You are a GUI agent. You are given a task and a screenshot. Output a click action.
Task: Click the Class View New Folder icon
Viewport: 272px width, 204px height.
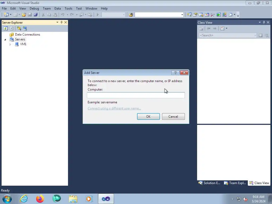[201, 28]
